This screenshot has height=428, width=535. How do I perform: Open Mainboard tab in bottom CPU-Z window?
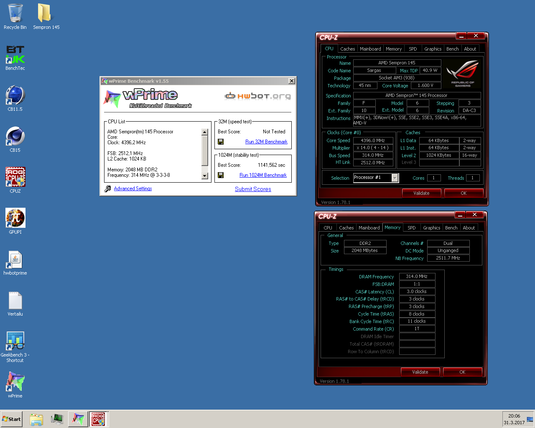coord(369,228)
